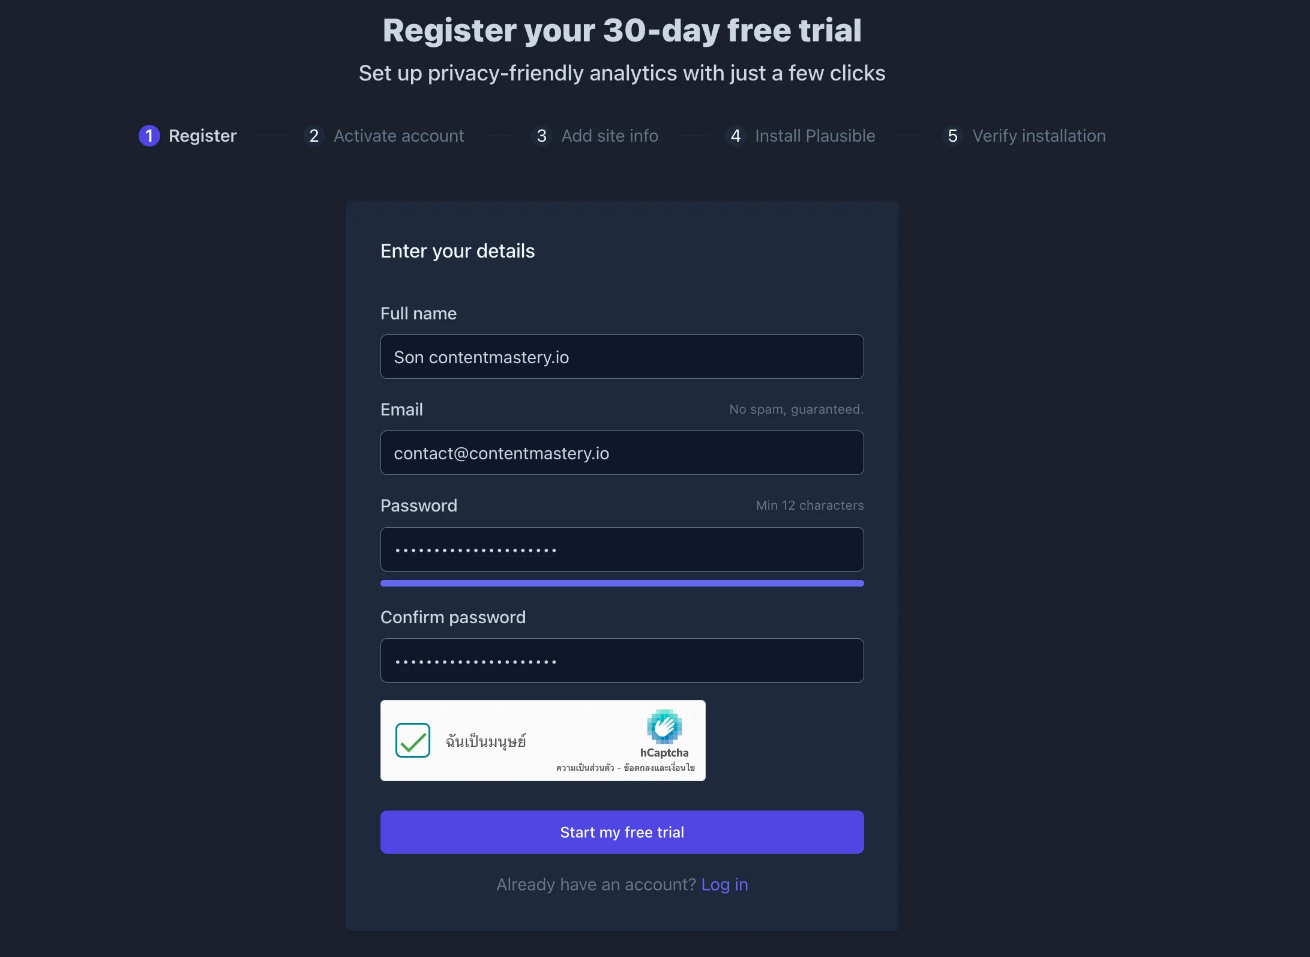Select the Activate account step
Screen dimensions: 1310x957
point(399,136)
